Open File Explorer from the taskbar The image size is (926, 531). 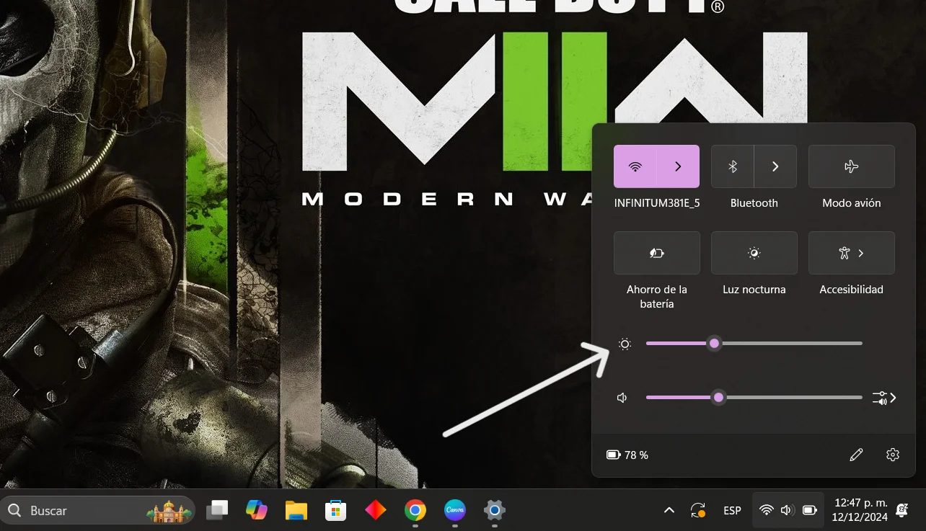point(296,511)
